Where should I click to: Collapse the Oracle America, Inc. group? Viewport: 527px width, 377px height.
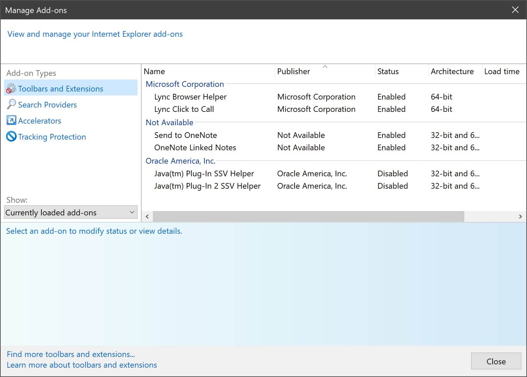click(x=180, y=161)
